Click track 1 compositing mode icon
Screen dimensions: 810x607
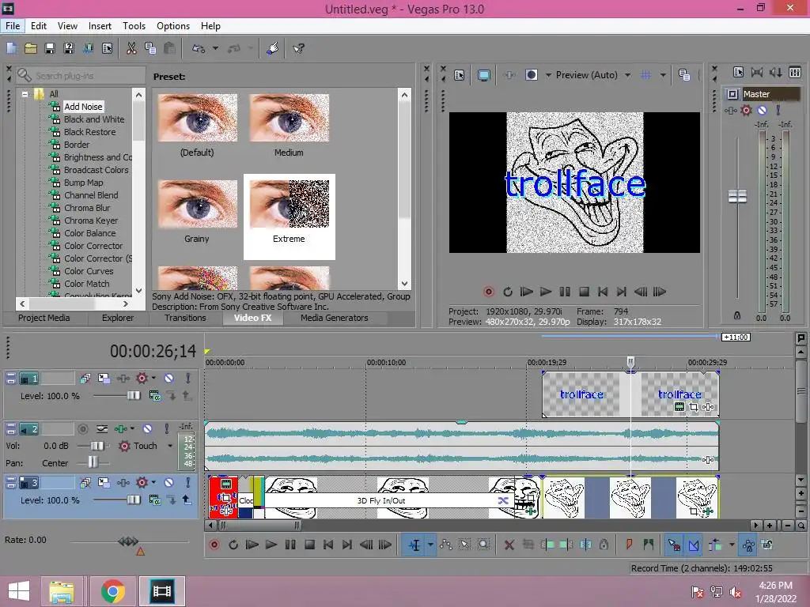tap(154, 396)
